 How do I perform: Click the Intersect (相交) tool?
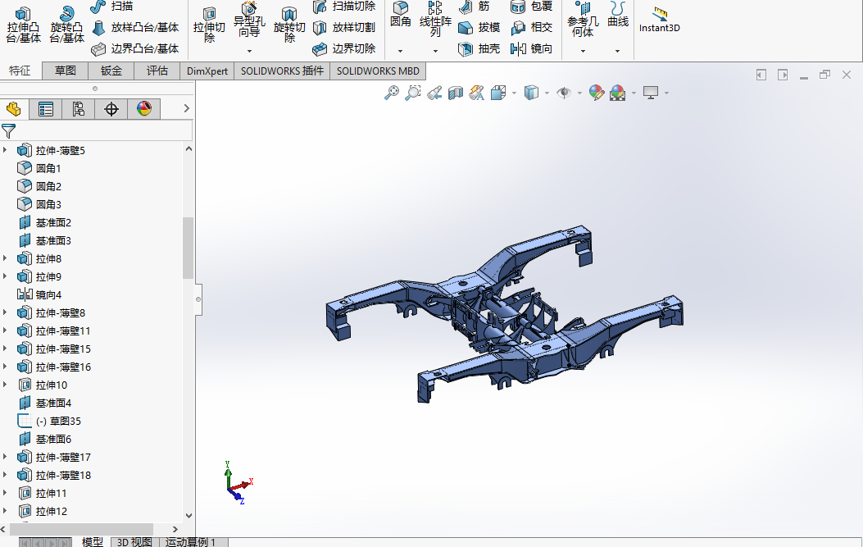coord(531,28)
